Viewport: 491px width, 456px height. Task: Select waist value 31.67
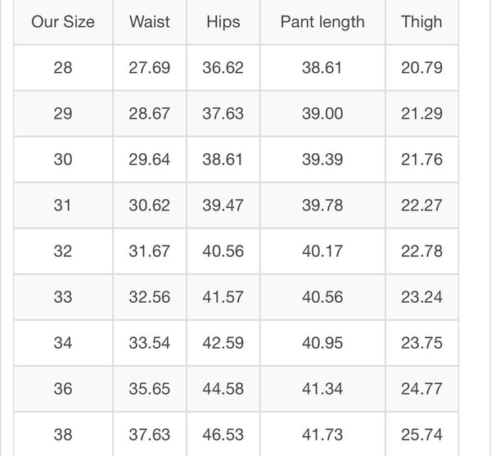(150, 251)
